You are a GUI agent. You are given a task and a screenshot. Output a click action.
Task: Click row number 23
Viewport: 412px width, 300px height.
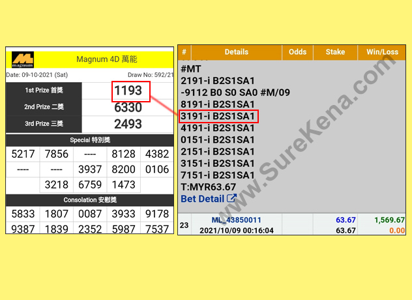point(184,225)
